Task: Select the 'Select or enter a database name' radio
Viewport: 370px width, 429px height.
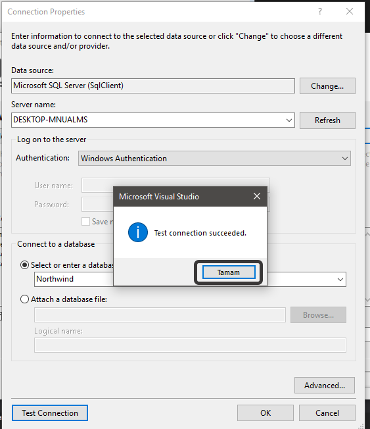Action: tap(24, 265)
